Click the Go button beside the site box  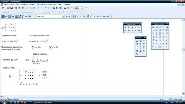coord(68,16)
